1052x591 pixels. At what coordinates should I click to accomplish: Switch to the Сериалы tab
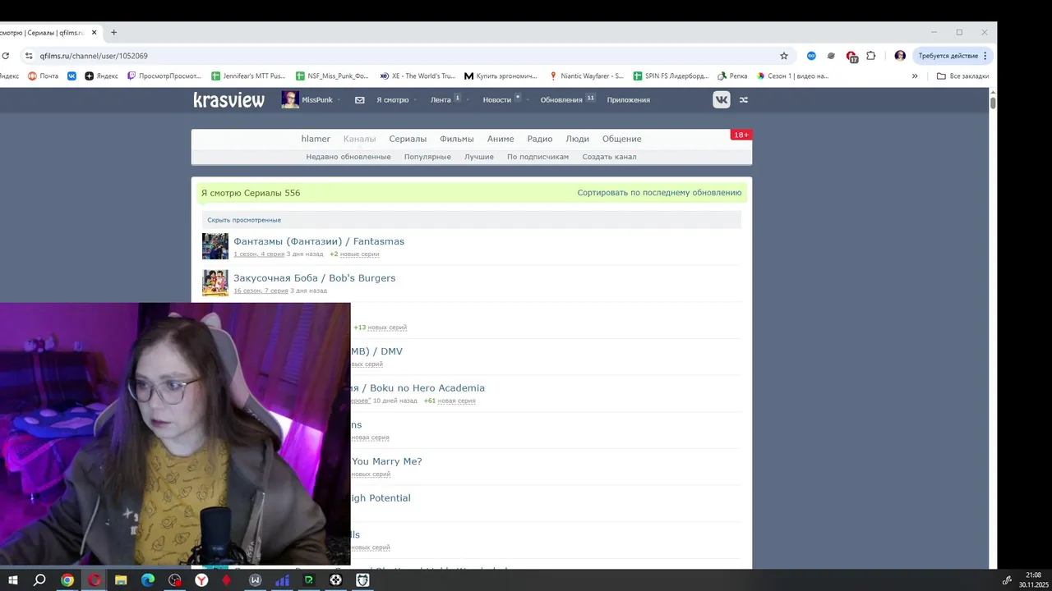tap(408, 139)
